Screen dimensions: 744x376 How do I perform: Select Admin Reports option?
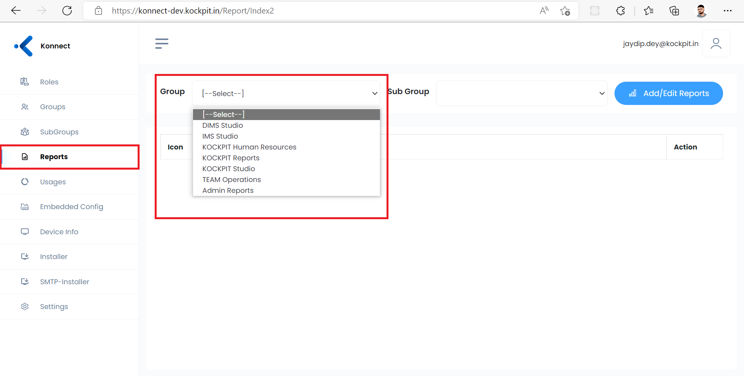[x=286, y=191]
